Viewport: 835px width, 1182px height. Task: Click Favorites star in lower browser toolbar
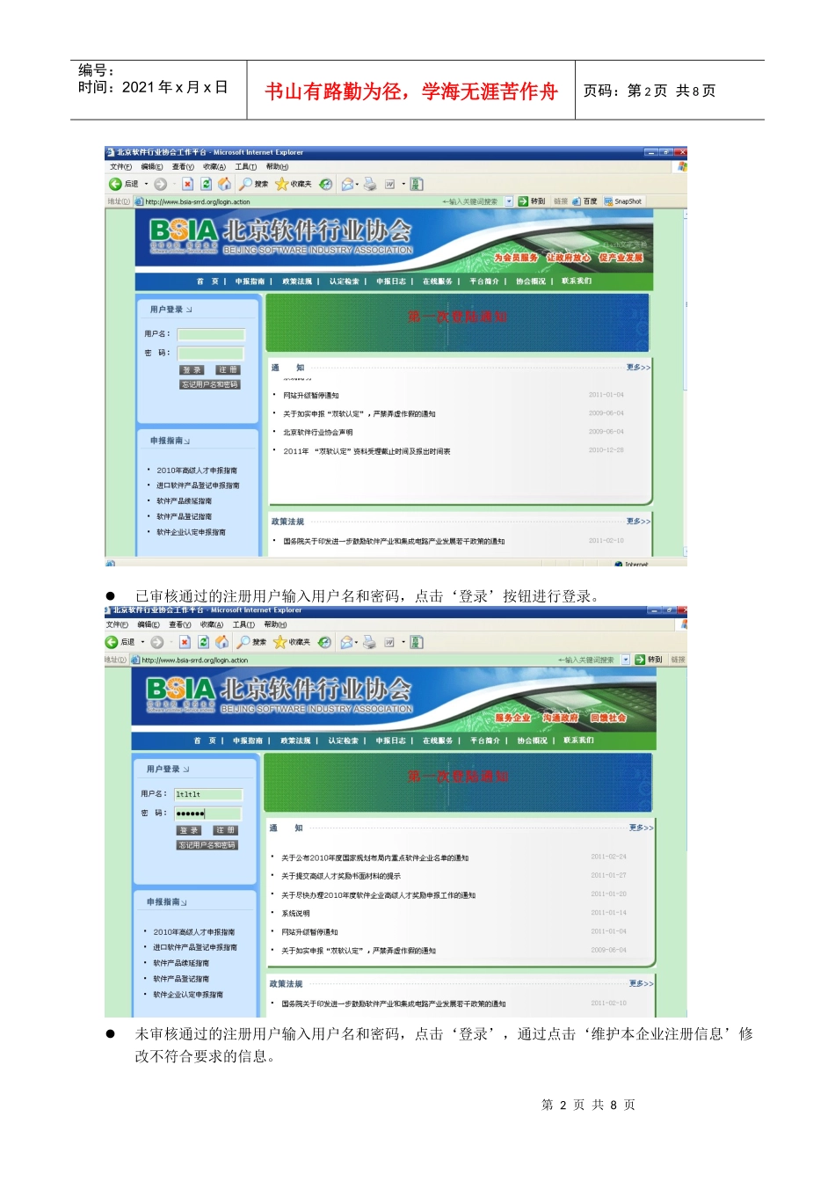(280, 642)
